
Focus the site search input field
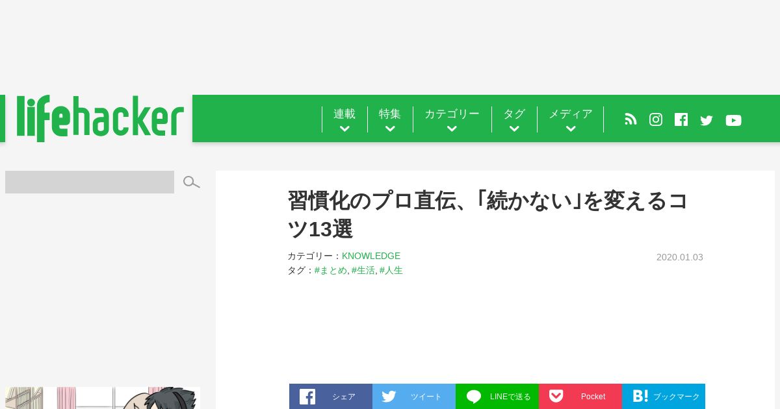point(90,182)
